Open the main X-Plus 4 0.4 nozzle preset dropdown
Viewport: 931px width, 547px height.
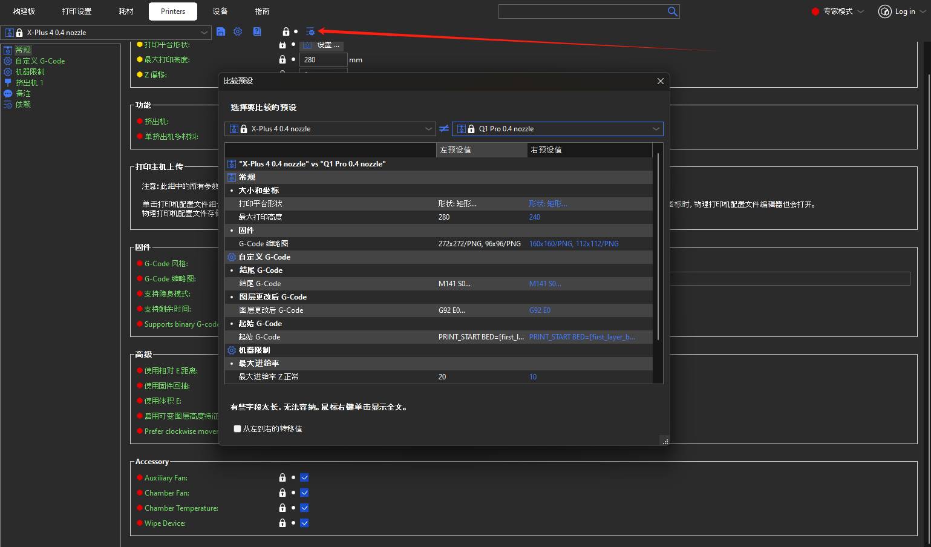(106, 33)
